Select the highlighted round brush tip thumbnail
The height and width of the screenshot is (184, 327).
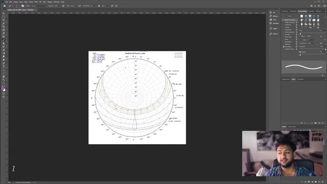[x=310, y=16]
